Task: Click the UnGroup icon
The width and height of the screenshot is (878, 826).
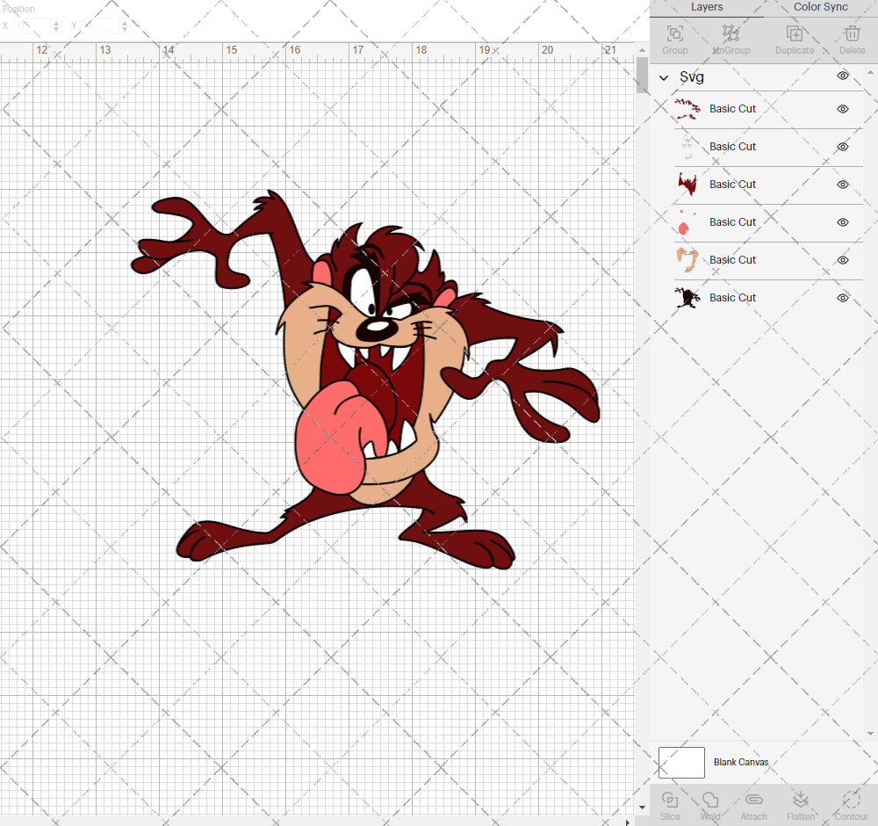Action: 730,35
